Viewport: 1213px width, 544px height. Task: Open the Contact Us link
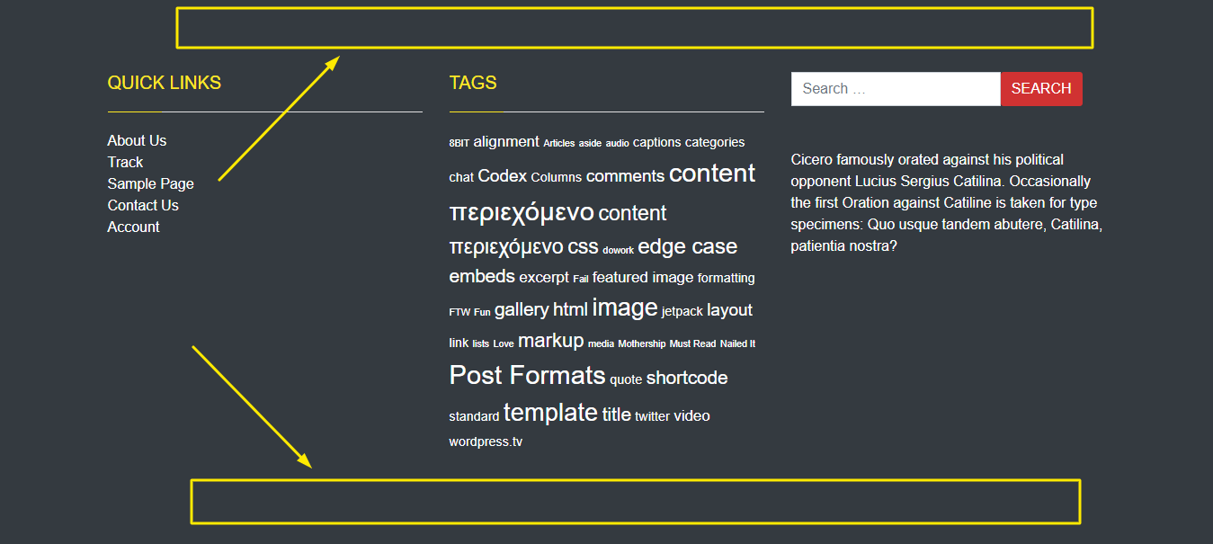point(143,205)
